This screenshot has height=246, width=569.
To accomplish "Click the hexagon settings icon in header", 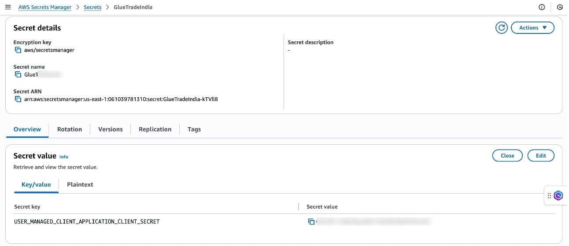I will coord(560,7).
